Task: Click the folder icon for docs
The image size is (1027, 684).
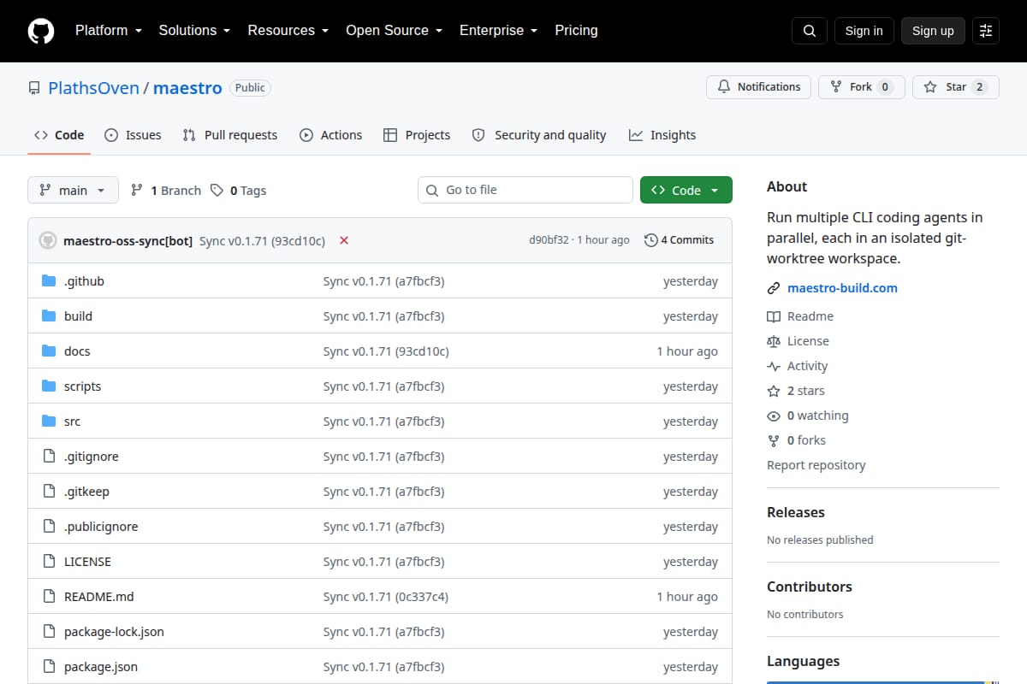Action: (49, 351)
